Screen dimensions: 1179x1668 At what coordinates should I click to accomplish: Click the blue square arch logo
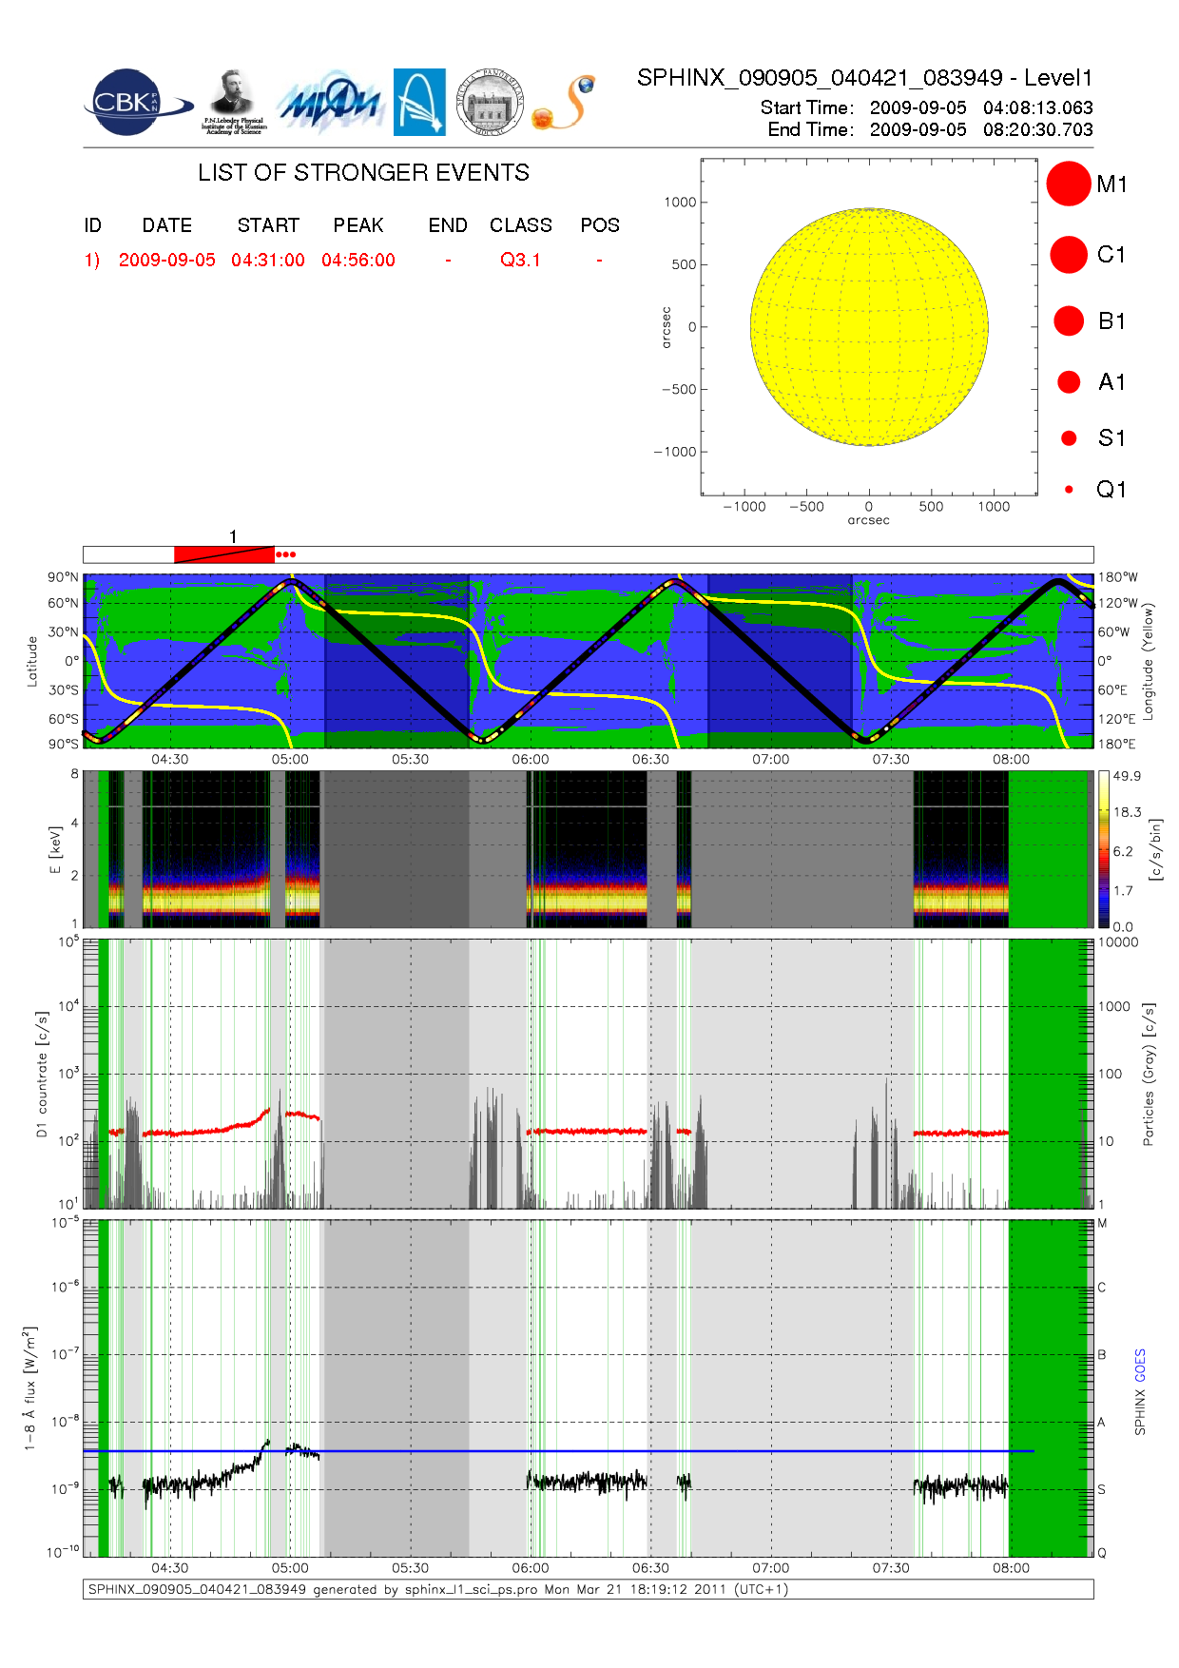(419, 102)
